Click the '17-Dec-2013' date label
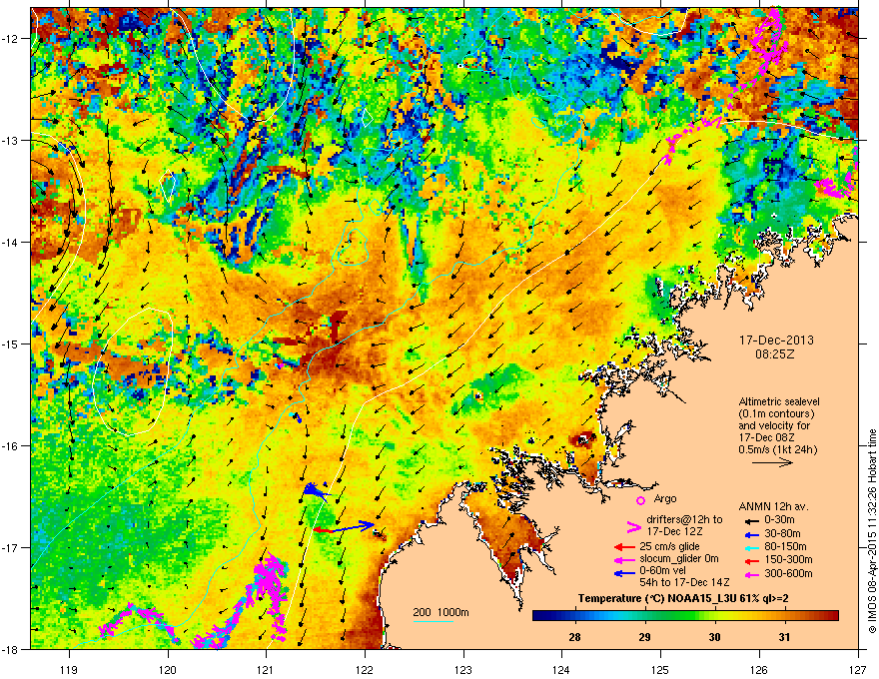 tap(776, 340)
